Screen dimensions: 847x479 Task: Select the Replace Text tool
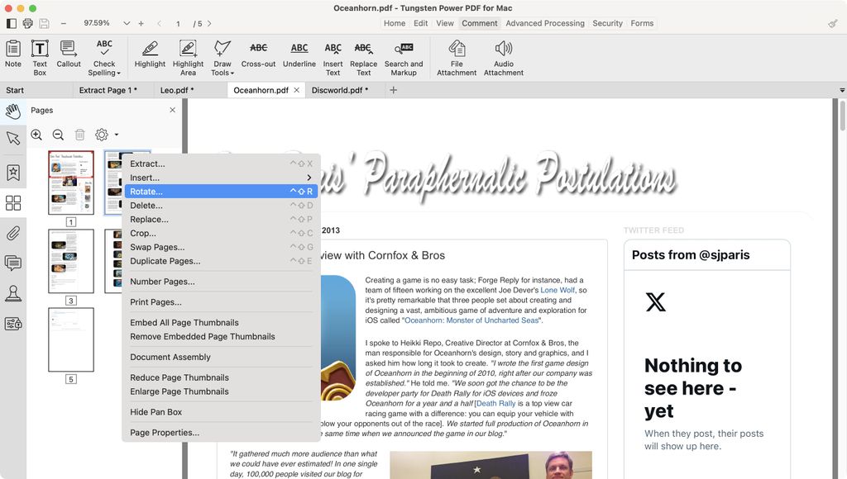363,55
